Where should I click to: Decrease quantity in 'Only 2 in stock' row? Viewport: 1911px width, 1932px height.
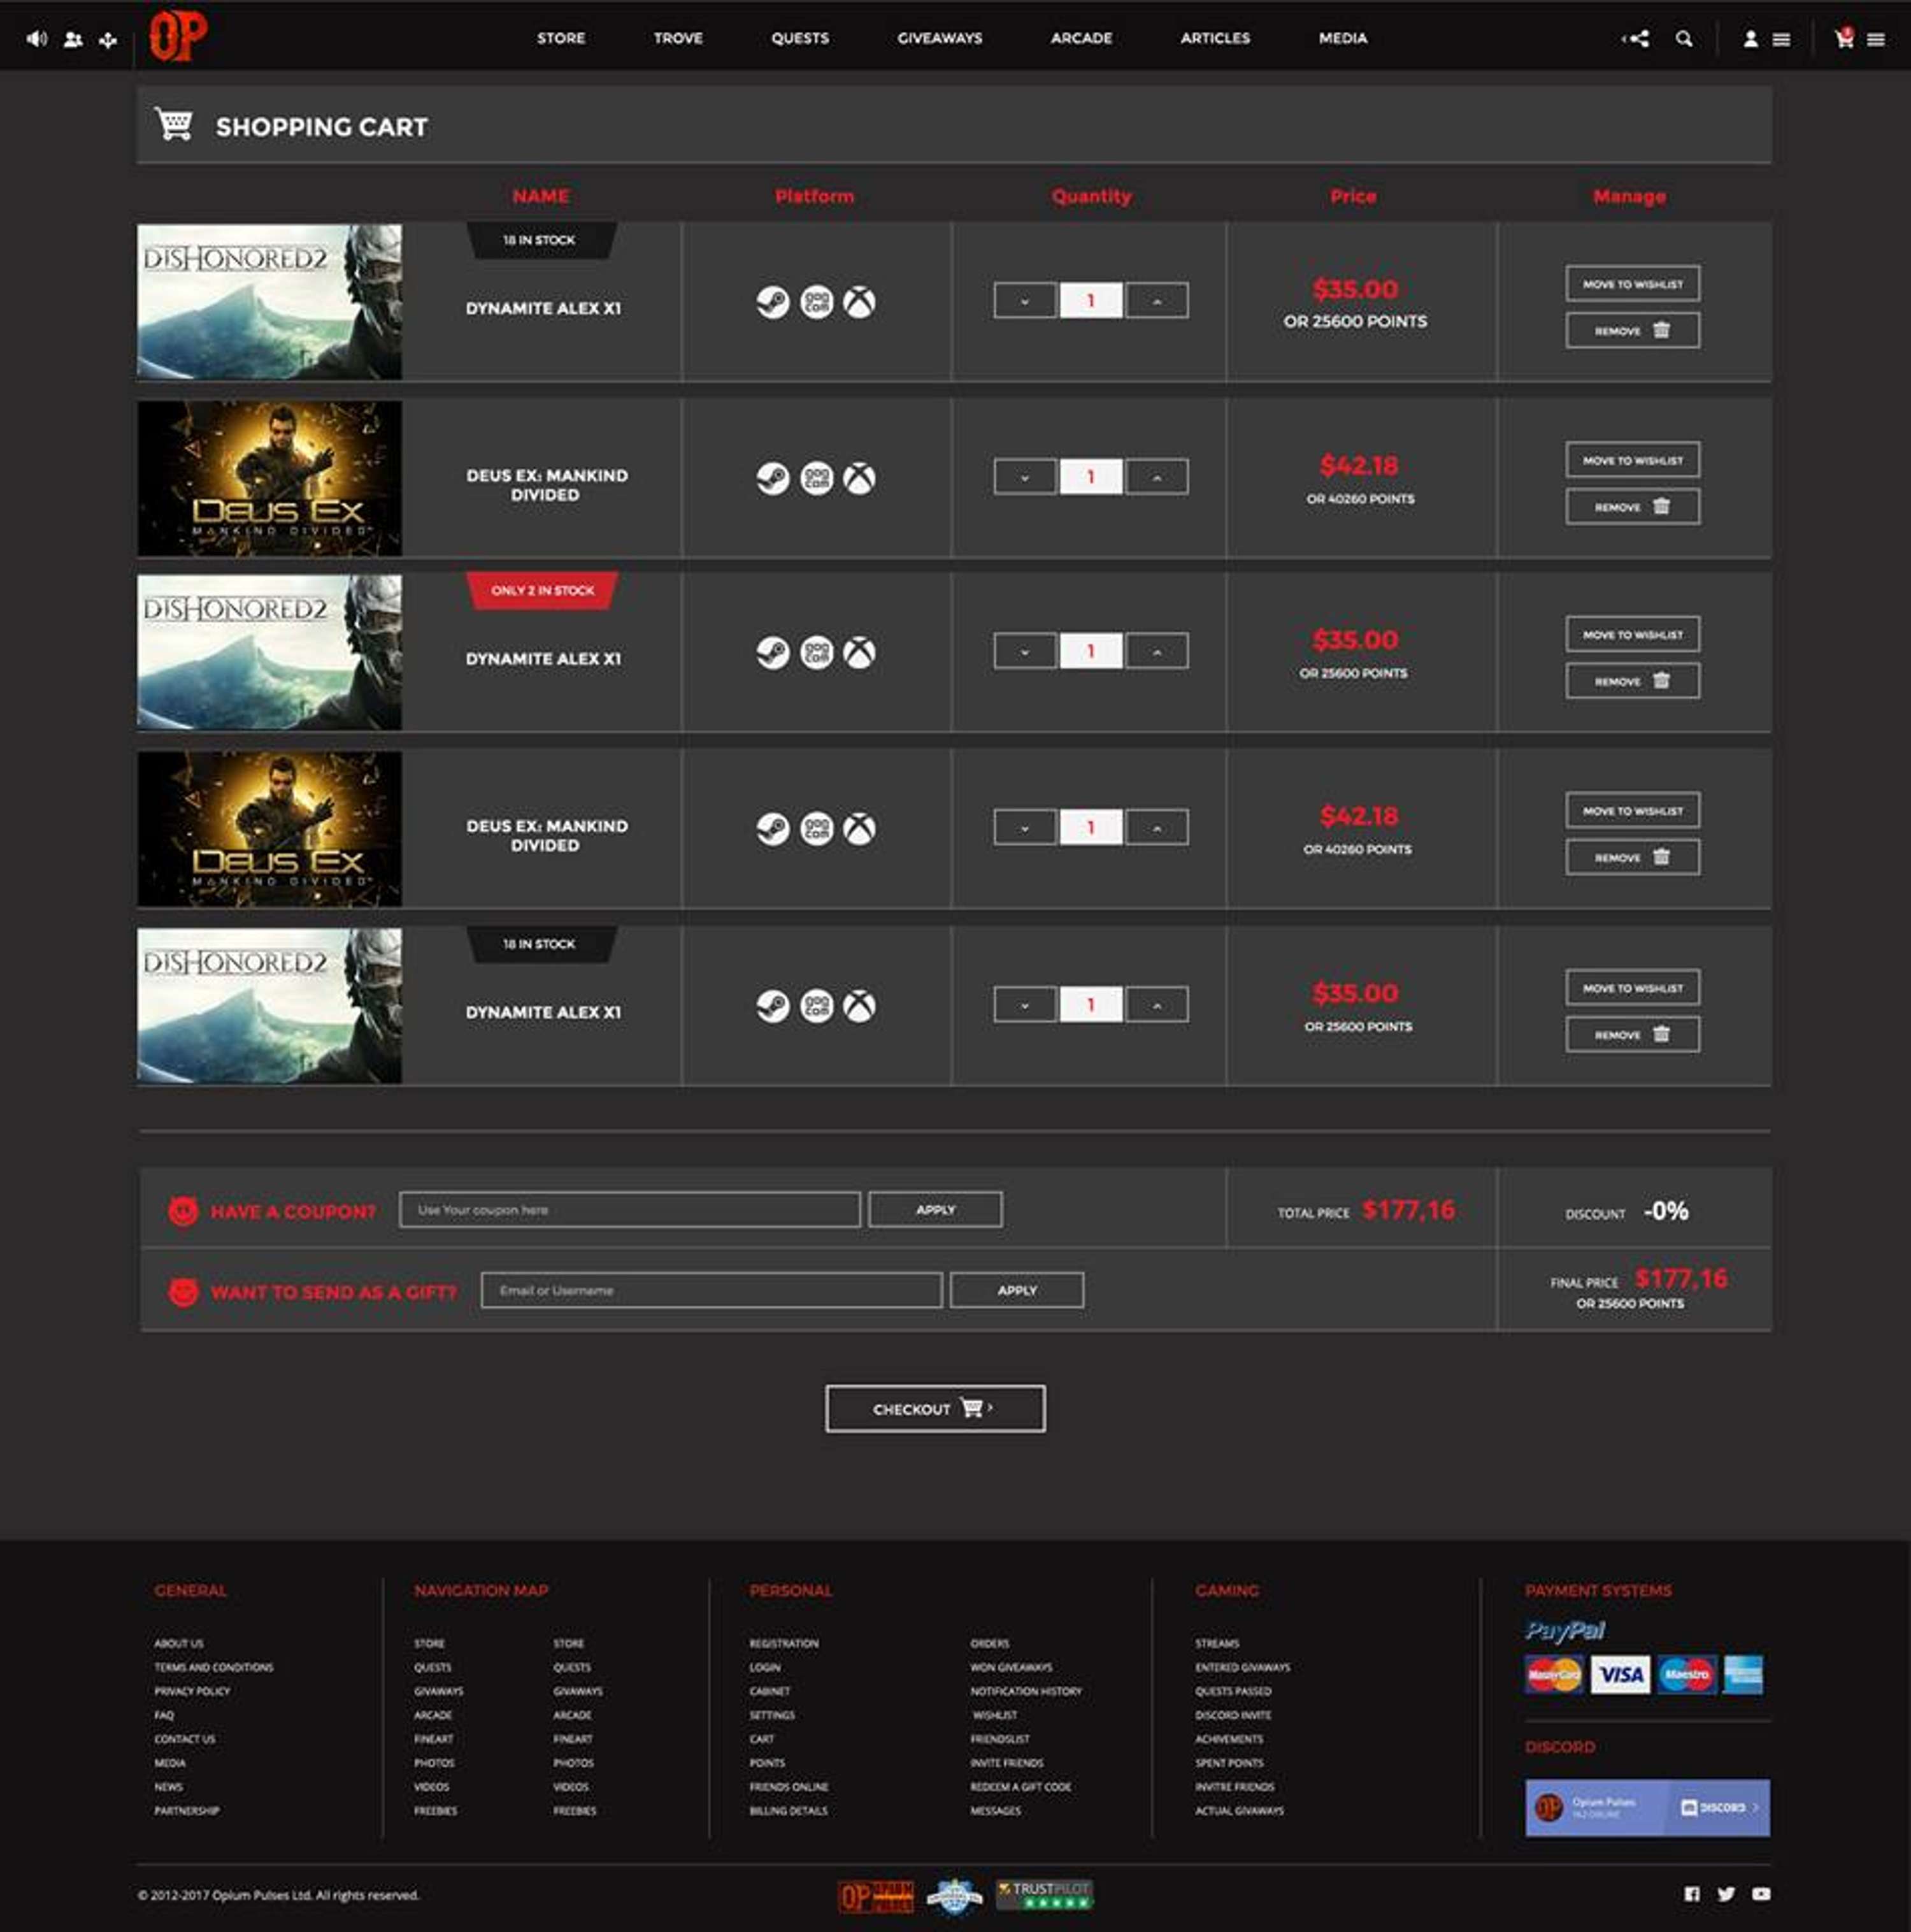tap(1024, 652)
